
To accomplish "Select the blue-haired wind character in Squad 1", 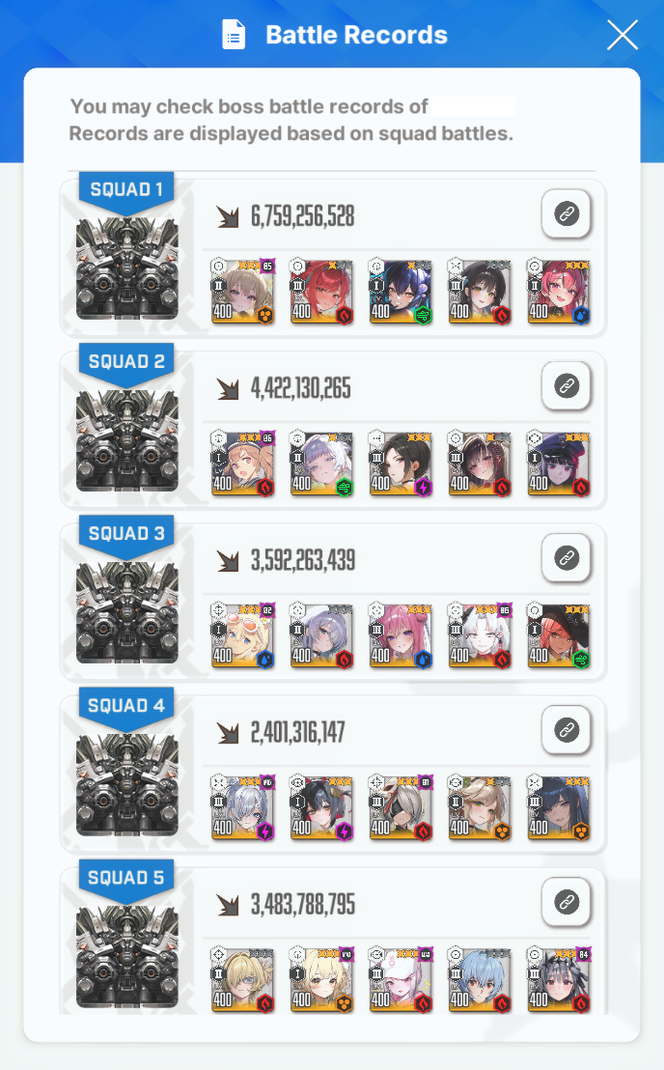I will pyautogui.click(x=401, y=292).
